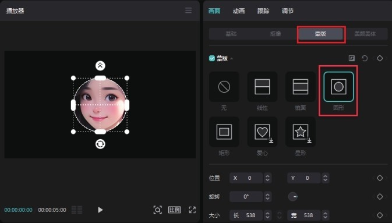Screen dimensions: 392x223
Task: Click the 比例 ratio button
Action: [174, 210]
